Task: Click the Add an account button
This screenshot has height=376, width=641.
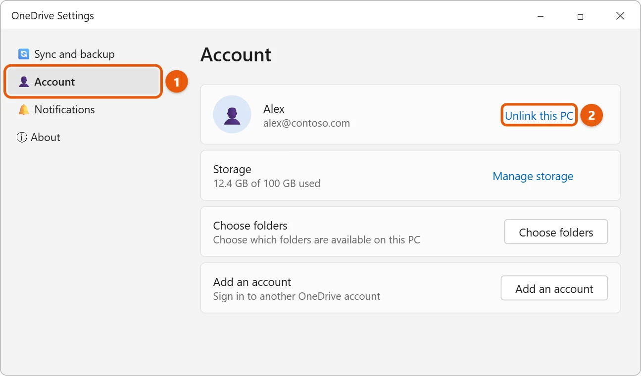Action: 554,288
